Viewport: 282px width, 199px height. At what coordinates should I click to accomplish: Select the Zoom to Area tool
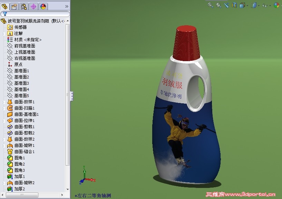click(218, 5)
